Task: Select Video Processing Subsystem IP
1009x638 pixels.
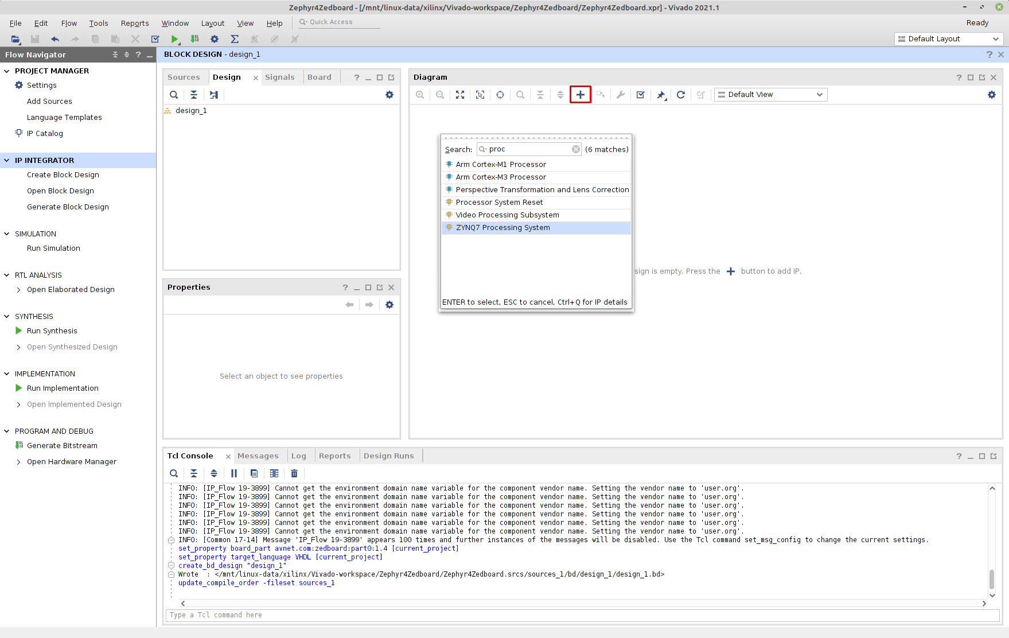Action: [536, 215]
